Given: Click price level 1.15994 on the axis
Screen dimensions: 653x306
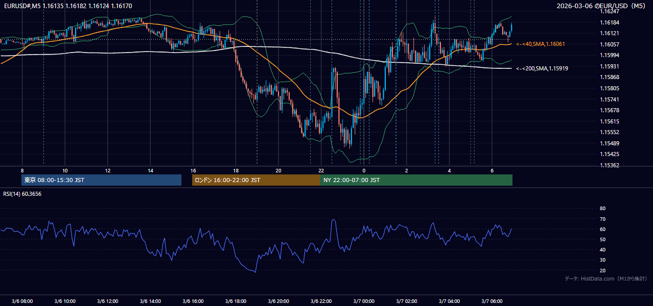Looking at the screenshot, I should pyautogui.click(x=610, y=55).
